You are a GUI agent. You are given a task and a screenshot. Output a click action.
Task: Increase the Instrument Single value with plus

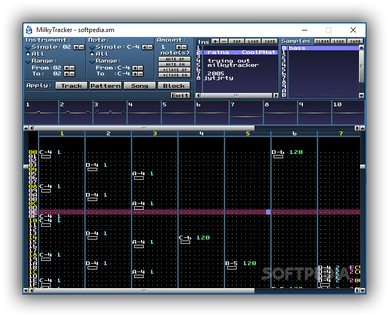coord(76,47)
